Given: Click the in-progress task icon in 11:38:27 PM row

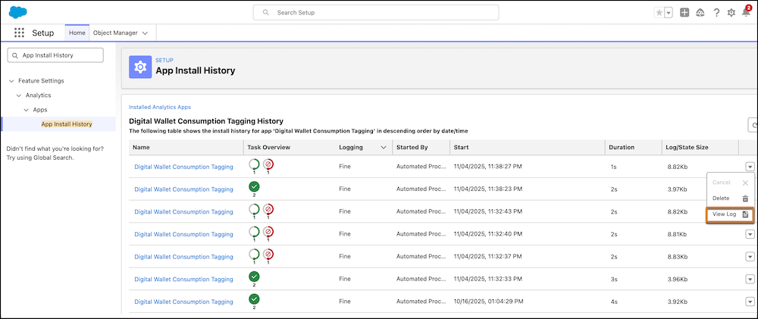Looking at the screenshot, I should 254,165.
